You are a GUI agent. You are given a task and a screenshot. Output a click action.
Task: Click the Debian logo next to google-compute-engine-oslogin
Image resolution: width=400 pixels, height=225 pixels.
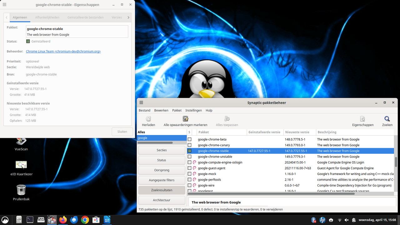pos(194,162)
